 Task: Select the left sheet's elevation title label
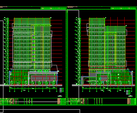tap(60, 96)
